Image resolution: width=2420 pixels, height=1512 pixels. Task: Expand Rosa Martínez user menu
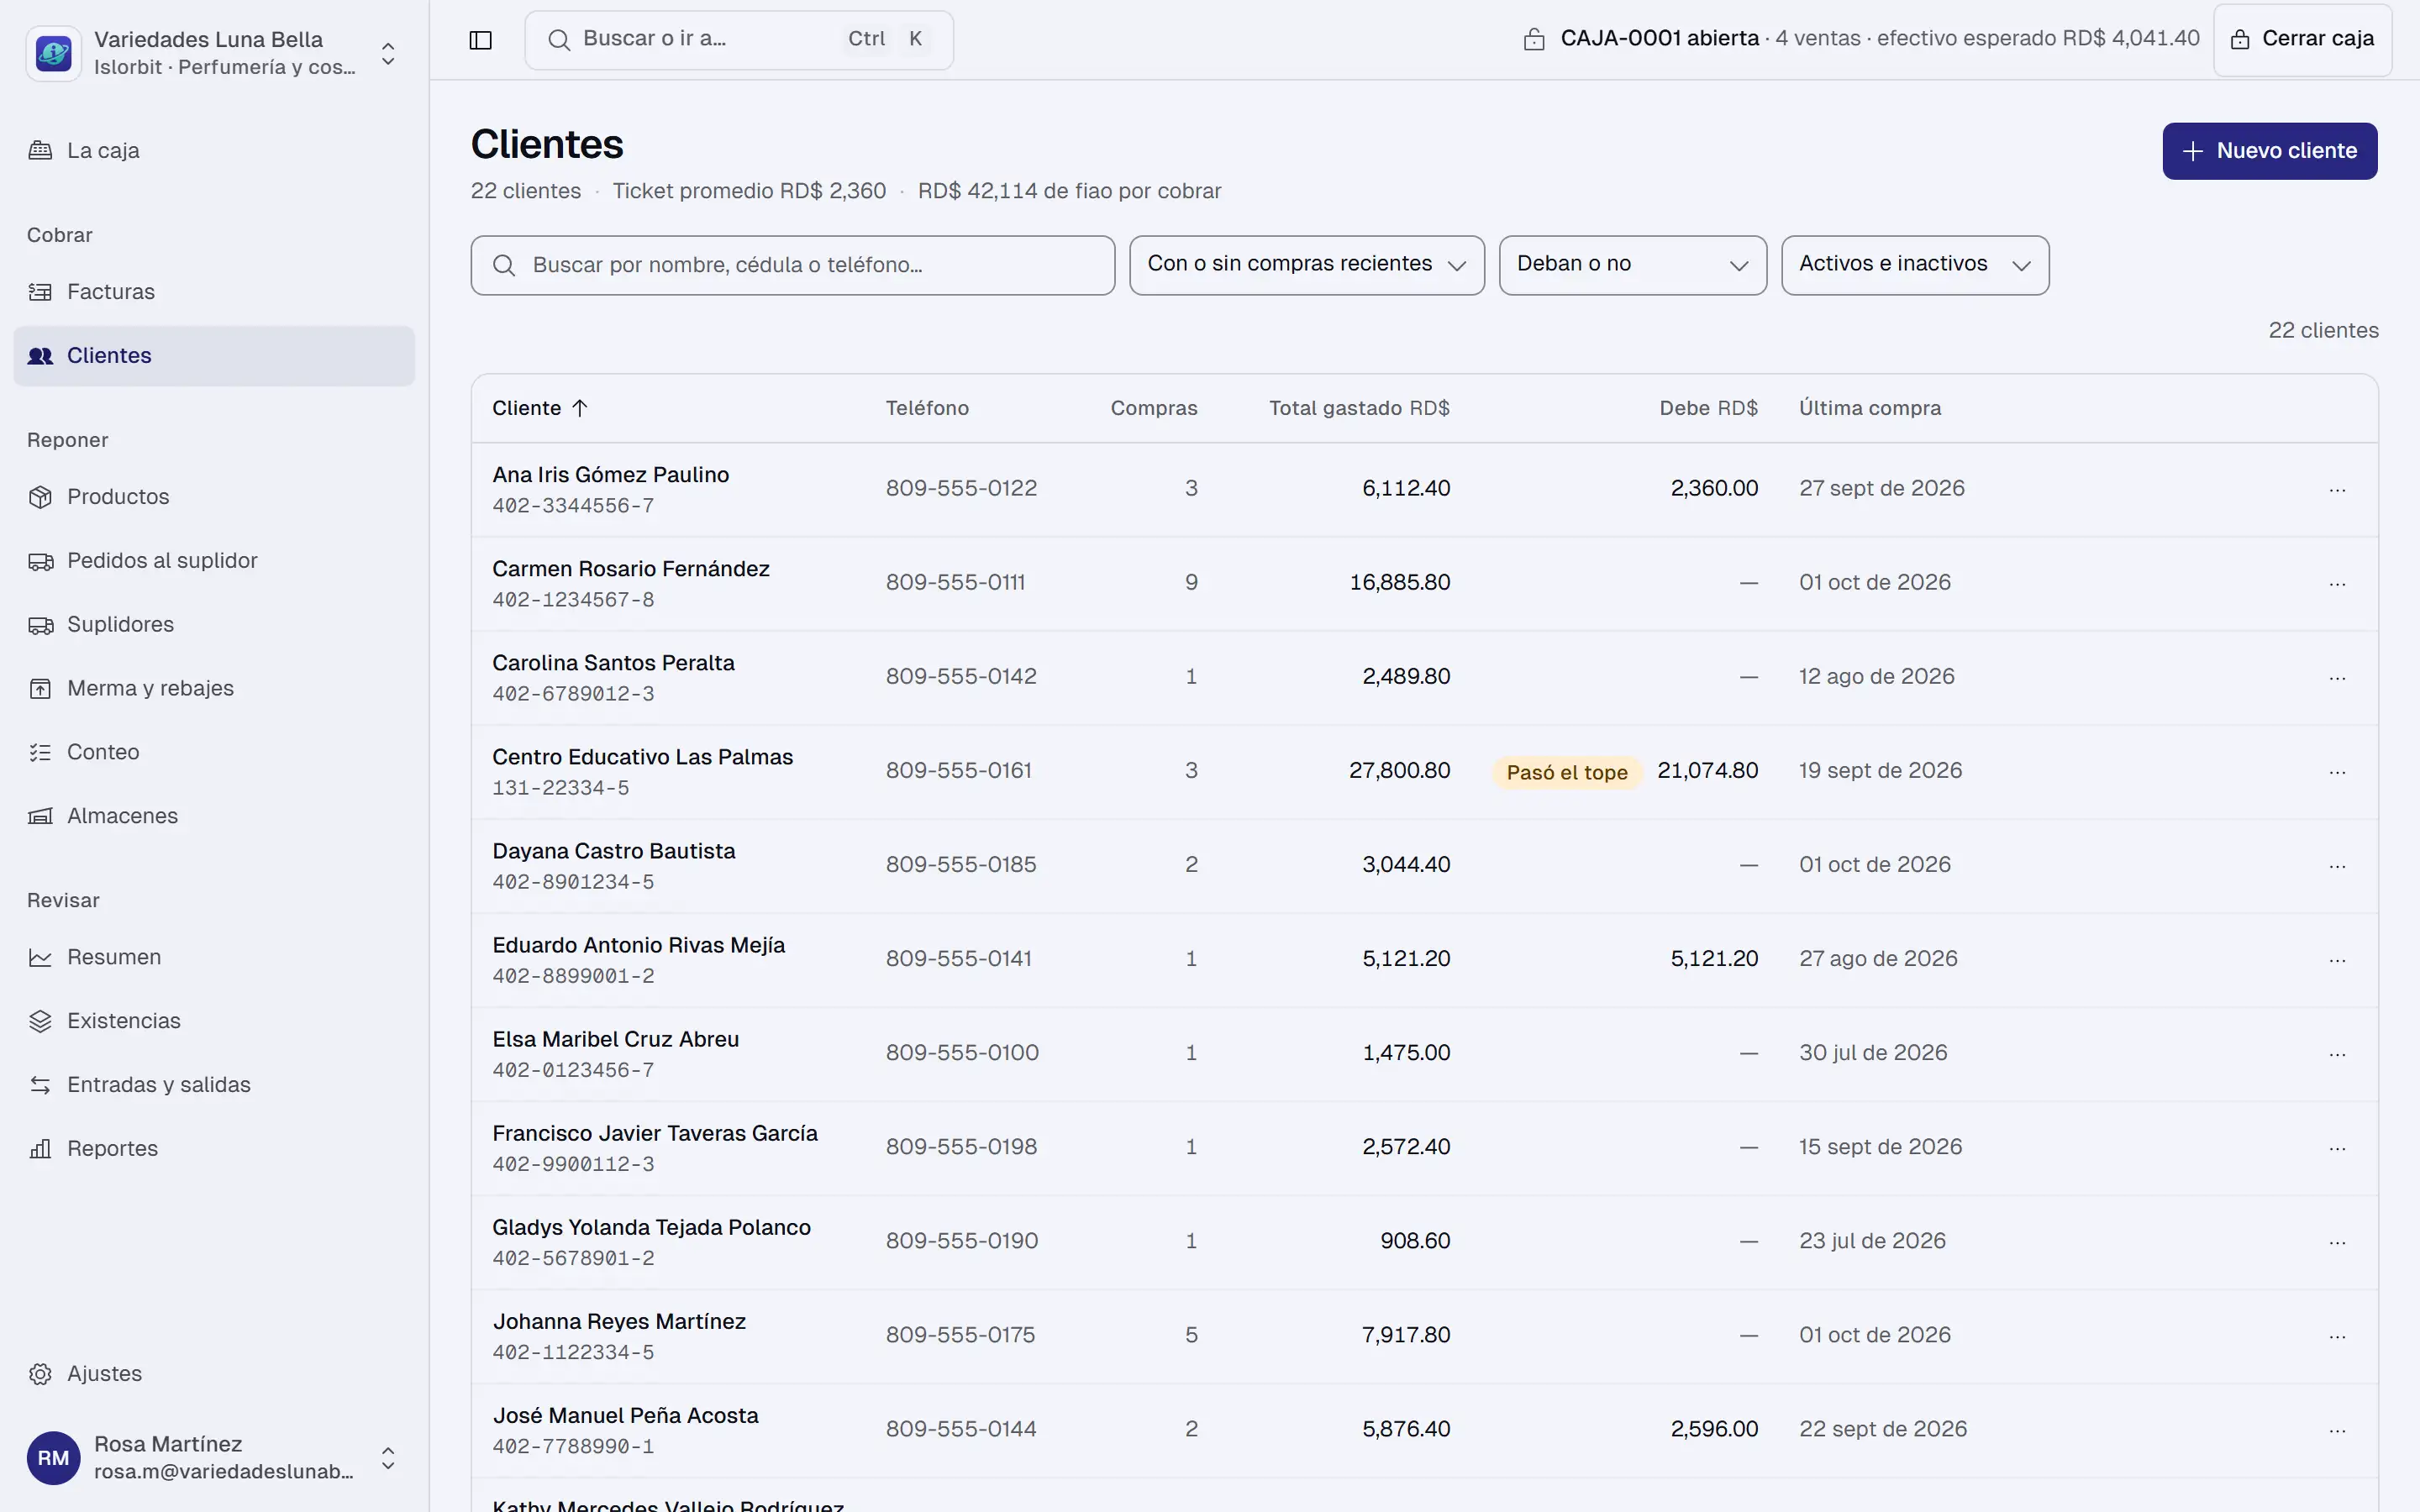(x=388, y=1458)
